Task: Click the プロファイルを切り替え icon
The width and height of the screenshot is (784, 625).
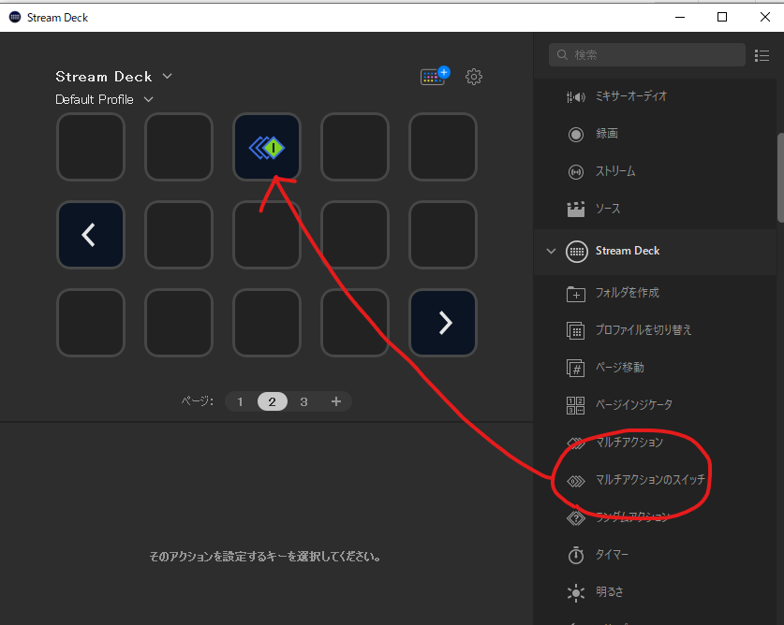Action: (576, 330)
